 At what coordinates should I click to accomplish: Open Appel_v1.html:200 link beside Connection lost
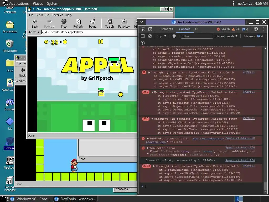240,160
